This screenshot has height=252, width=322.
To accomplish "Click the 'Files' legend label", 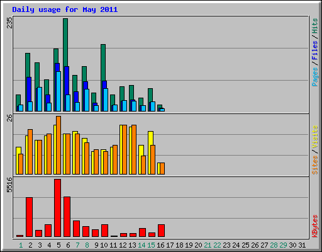I will [x=315, y=50].
